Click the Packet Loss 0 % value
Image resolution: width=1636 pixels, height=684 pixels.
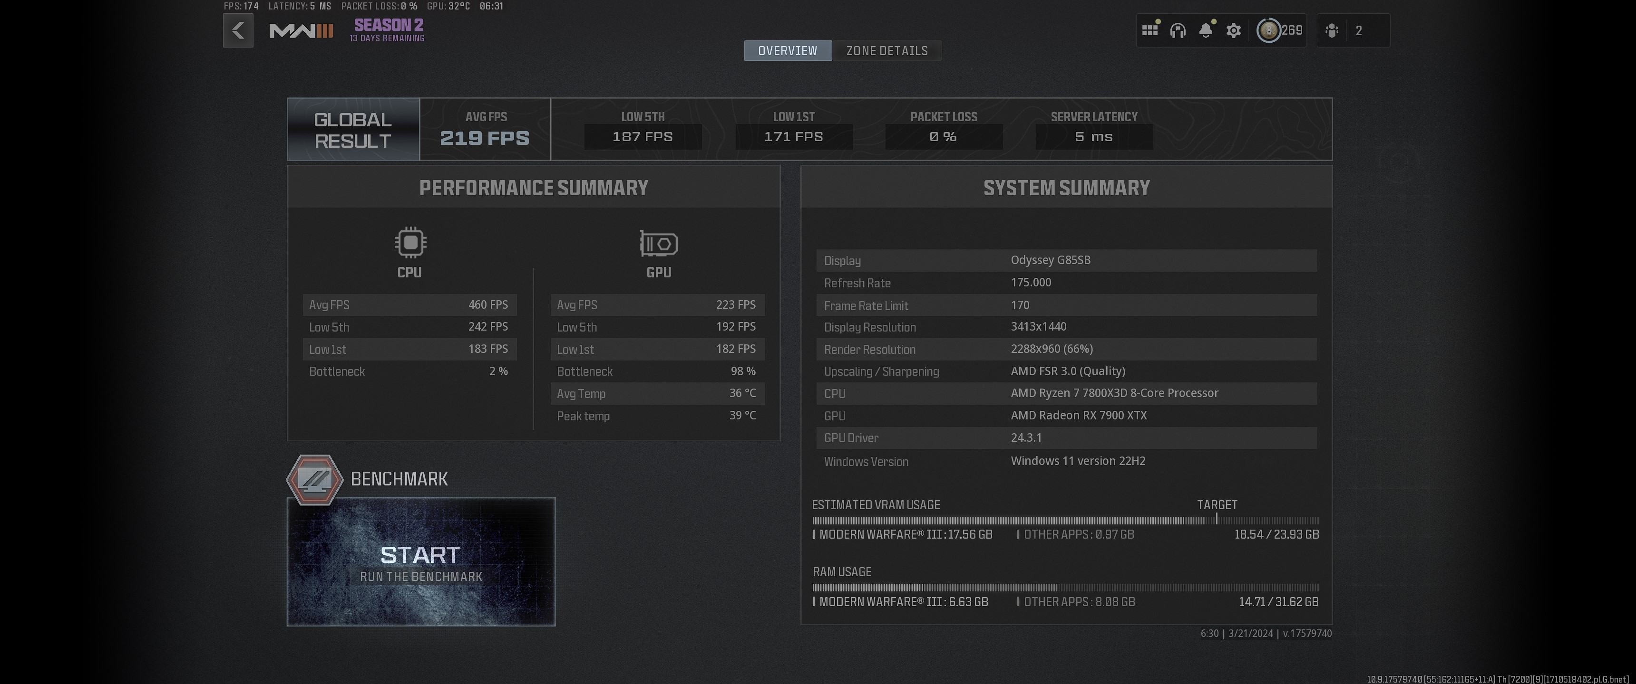[944, 137]
